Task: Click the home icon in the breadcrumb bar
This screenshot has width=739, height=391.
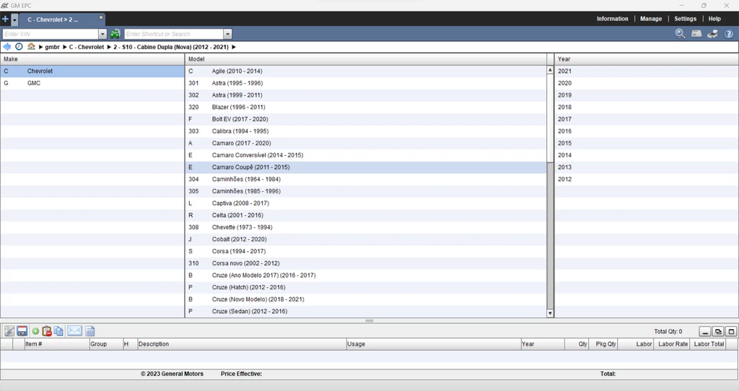Action: tap(31, 47)
